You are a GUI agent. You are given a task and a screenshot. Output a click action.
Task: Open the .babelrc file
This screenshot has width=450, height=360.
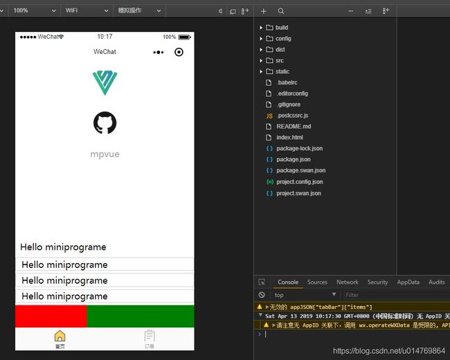[x=287, y=82]
